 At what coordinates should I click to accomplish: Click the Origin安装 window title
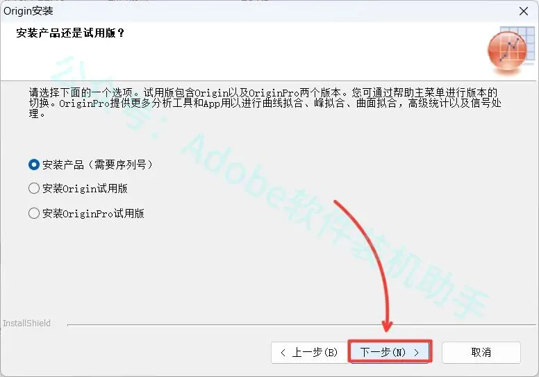click(x=28, y=11)
